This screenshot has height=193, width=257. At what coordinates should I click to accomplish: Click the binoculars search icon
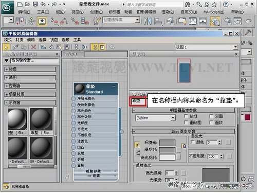point(188,5)
